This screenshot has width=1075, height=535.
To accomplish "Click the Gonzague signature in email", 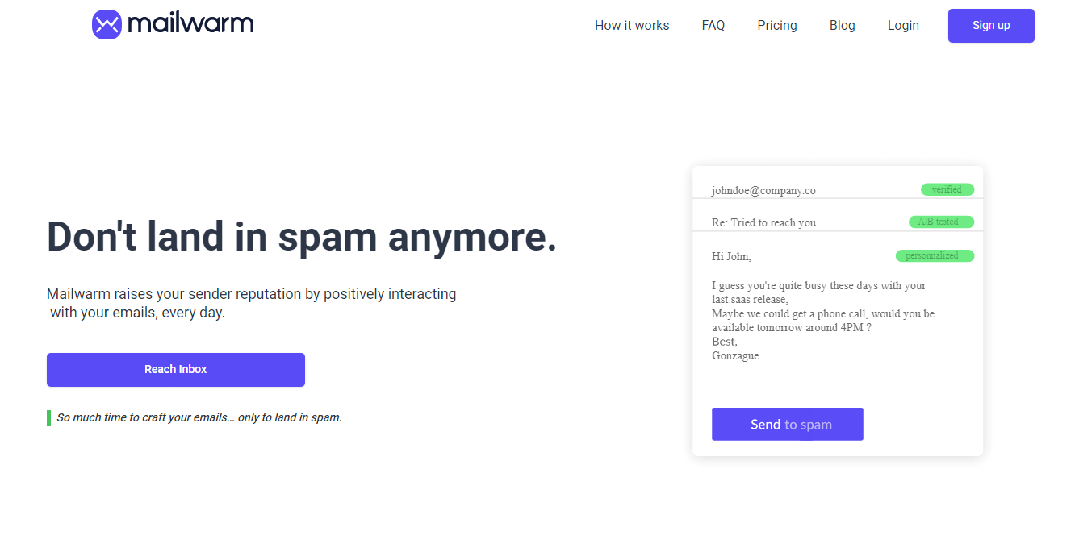I will pyautogui.click(x=735, y=356).
